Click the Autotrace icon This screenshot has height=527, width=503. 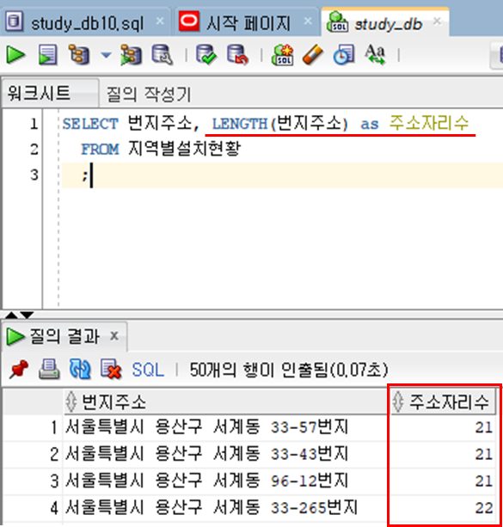pos(132,55)
